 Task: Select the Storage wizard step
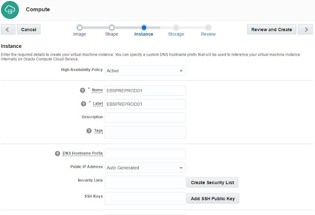pyautogui.click(x=176, y=28)
